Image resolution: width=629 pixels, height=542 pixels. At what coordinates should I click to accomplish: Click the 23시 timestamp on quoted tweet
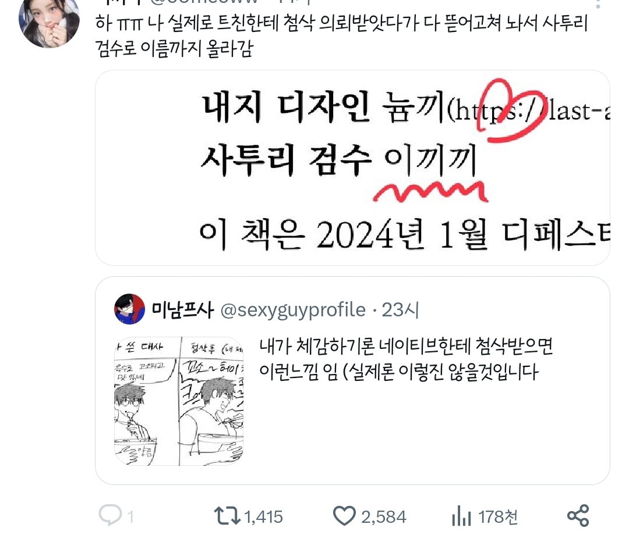400,309
